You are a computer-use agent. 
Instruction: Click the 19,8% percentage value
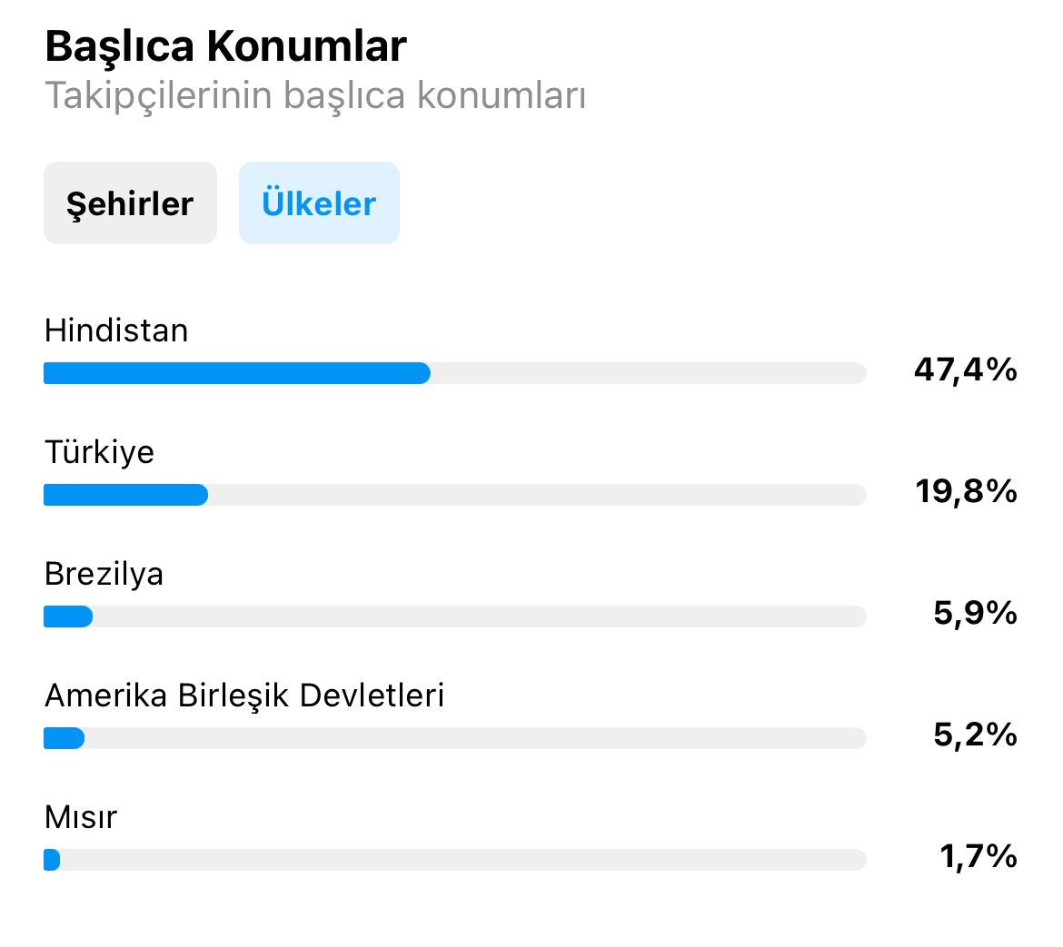966,491
